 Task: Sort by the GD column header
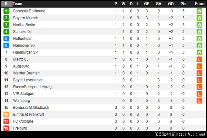171,4
